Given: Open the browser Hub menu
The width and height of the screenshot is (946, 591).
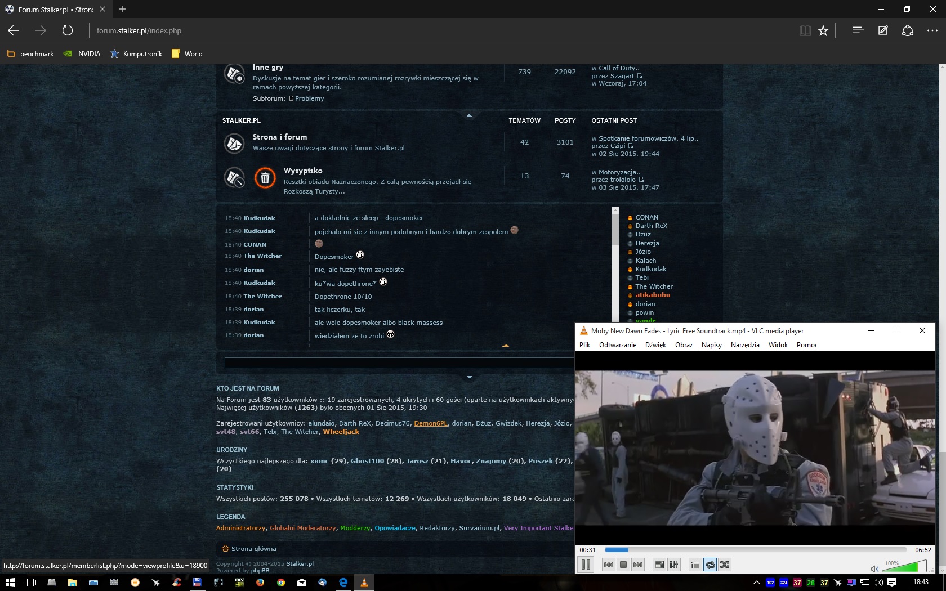Looking at the screenshot, I should point(858,31).
